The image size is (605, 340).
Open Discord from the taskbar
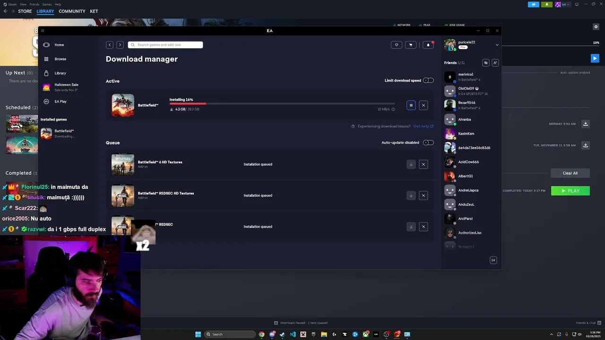(x=272, y=334)
